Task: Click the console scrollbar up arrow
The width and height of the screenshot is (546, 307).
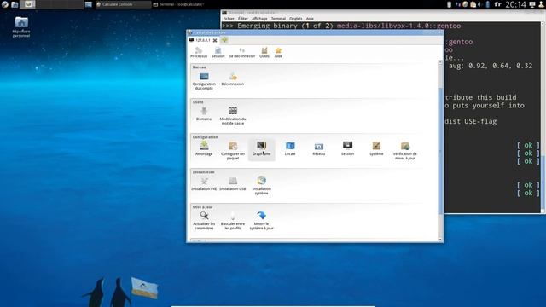Action: 440,62
